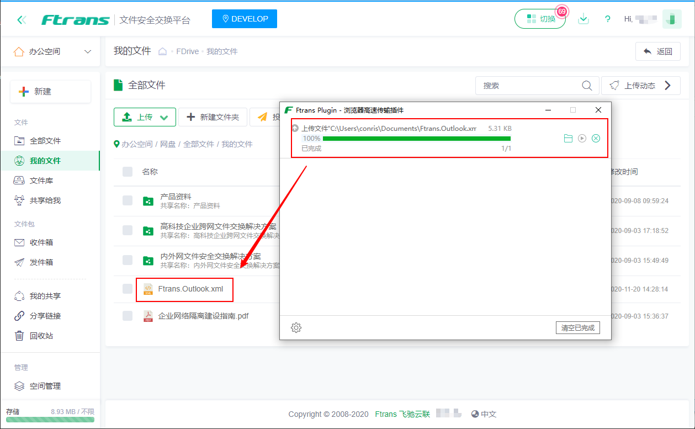Click the 产品资料 shared folder icon

point(148,201)
